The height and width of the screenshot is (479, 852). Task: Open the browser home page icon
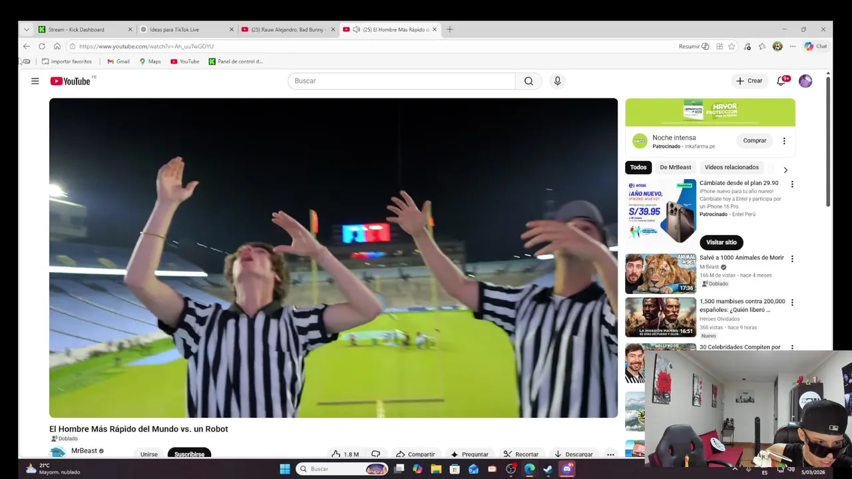[x=57, y=47]
